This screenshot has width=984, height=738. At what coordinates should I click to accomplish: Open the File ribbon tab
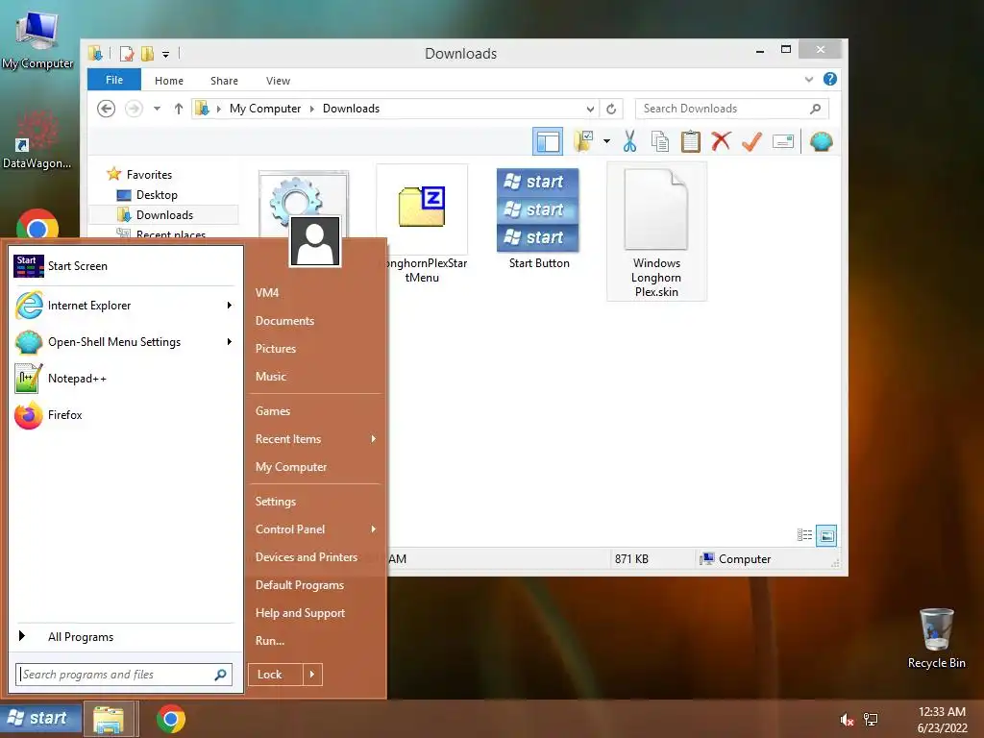[114, 80]
